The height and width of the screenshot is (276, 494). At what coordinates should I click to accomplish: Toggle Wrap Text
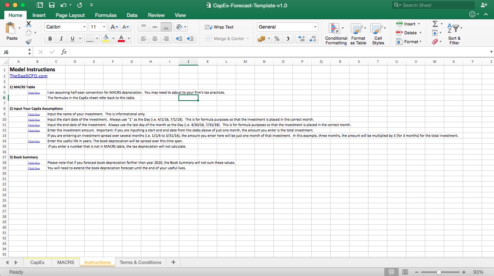(219, 27)
